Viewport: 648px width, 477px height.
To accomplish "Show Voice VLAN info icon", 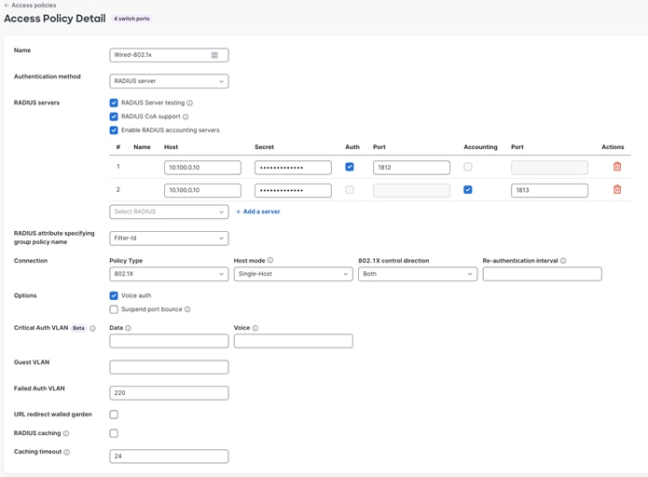I will coord(255,328).
